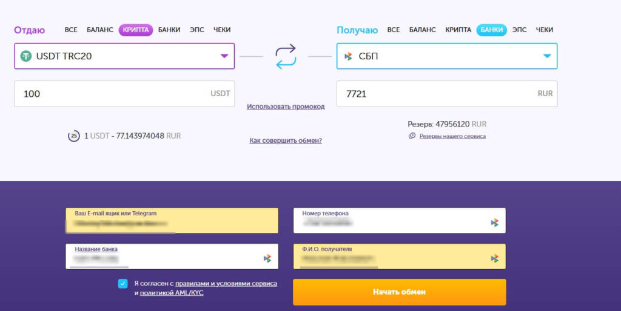621x311 pixels.
Task: Open the Как совершить обмен link
Action: point(286,140)
